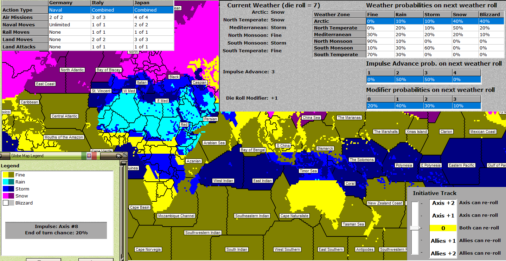Select the Coral sea area label
The height and width of the screenshot is (261, 506).
pos(350,183)
